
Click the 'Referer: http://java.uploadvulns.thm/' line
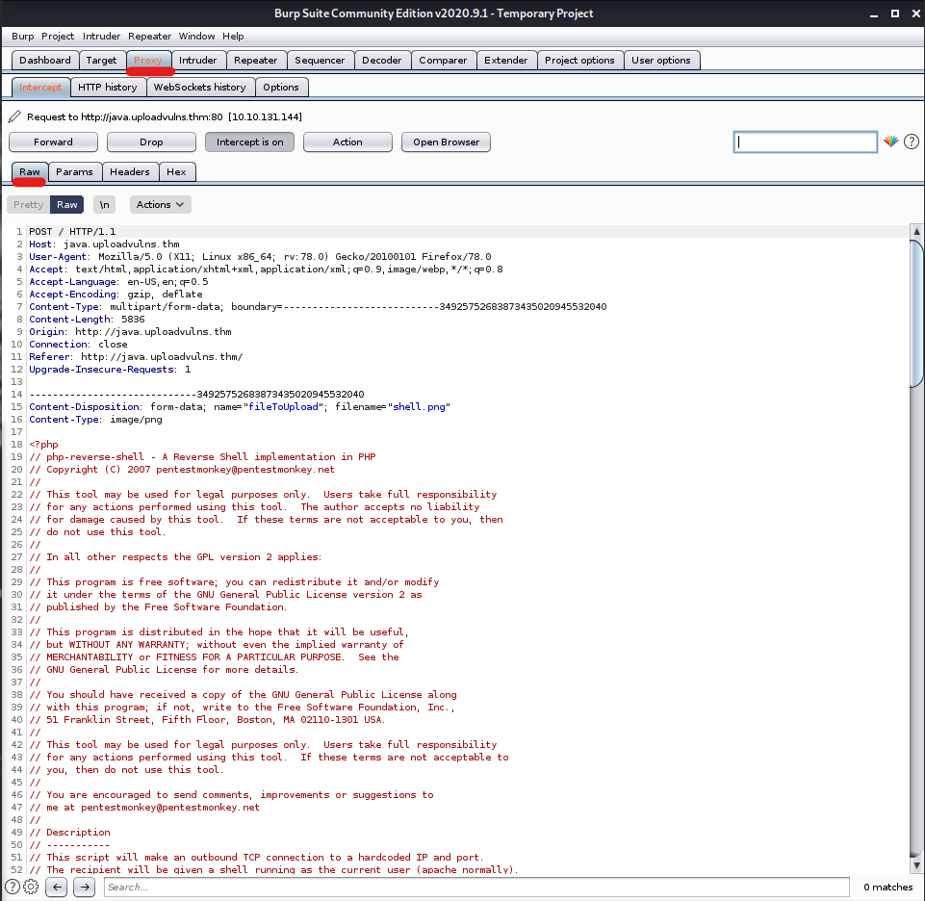136,356
